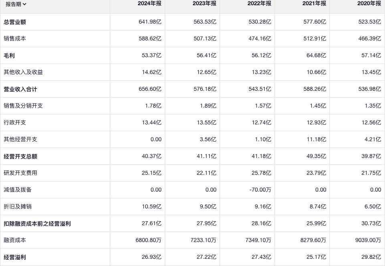Open the 其他收入及收益 row
386x266 pixels.
tap(23, 72)
